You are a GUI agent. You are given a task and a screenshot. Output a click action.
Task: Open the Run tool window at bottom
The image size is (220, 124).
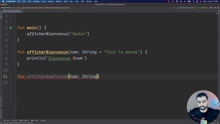point(7,121)
